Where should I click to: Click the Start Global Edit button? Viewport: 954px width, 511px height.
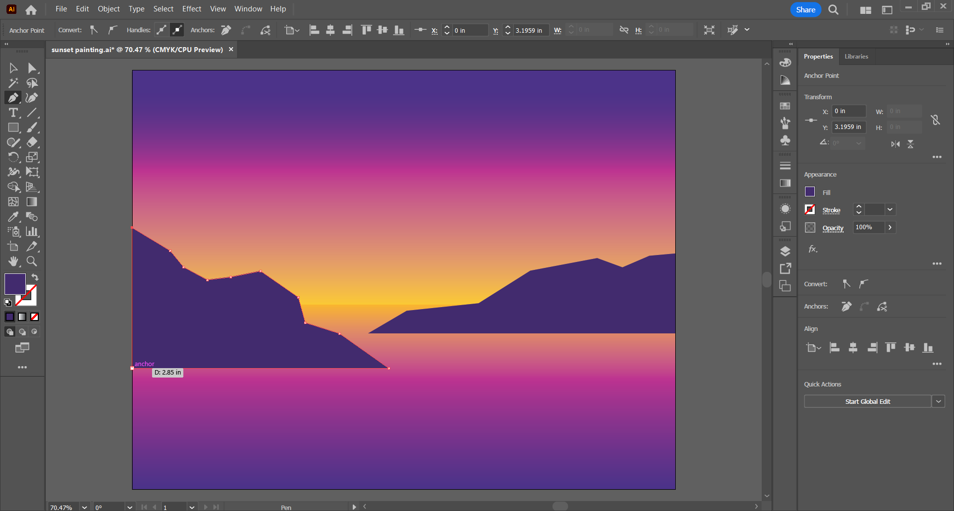pyautogui.click(x=868, y=401)
